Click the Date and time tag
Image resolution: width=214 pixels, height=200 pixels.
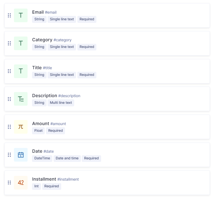[x=67, y=158]
